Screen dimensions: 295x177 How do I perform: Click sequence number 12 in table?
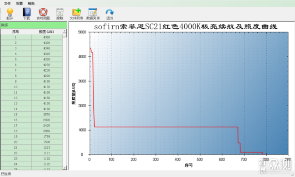(x=16, y=98)
